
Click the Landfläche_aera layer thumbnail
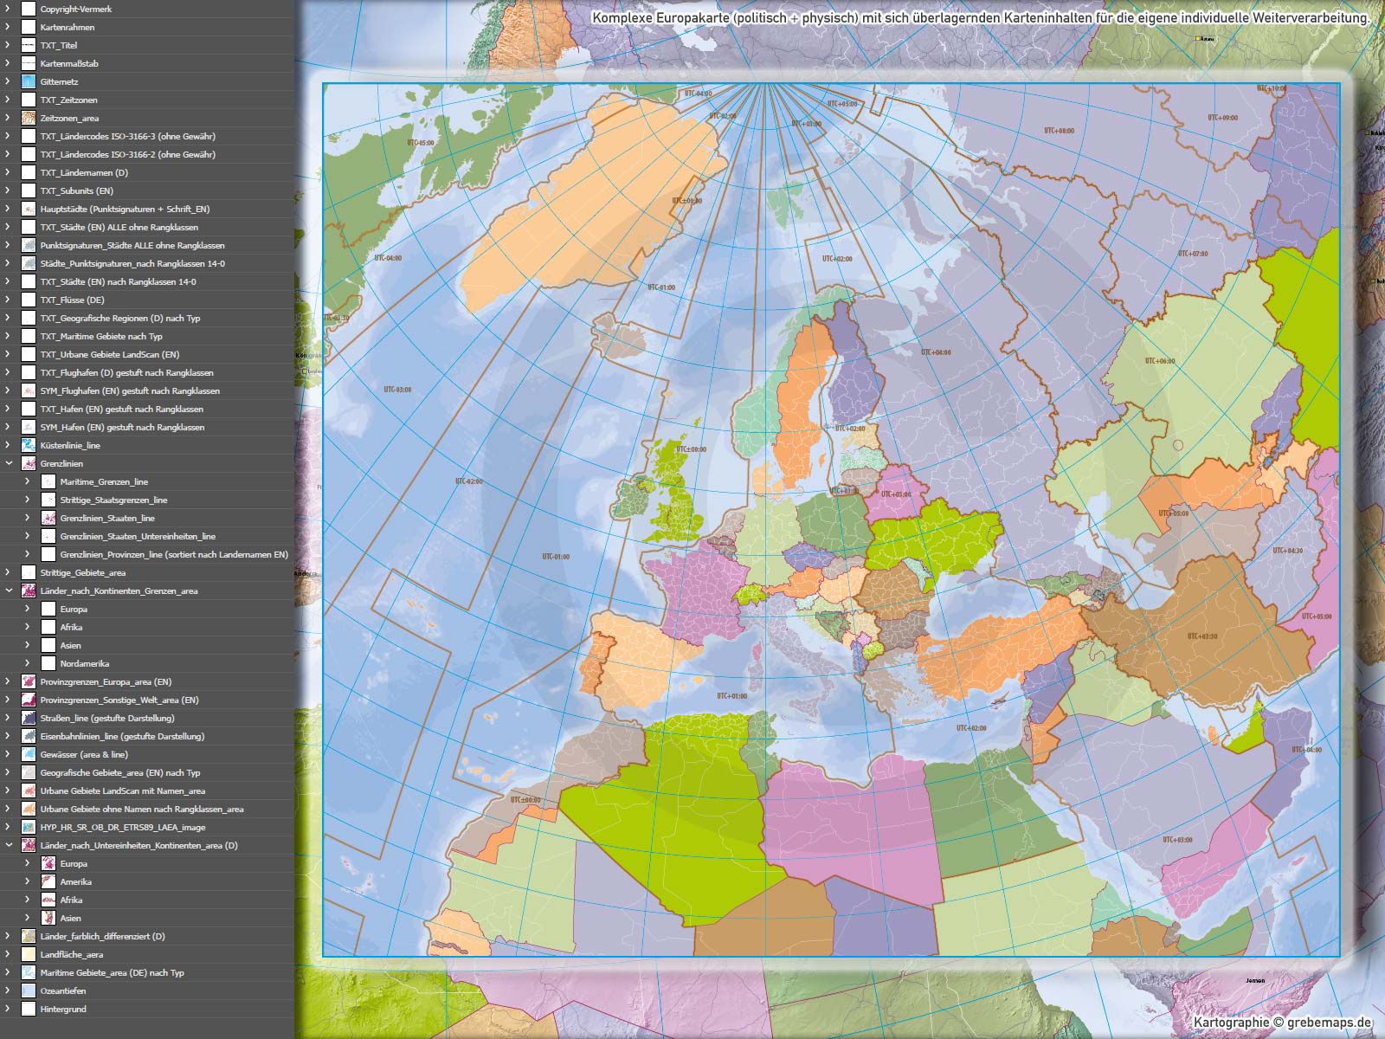coord(29,954)
